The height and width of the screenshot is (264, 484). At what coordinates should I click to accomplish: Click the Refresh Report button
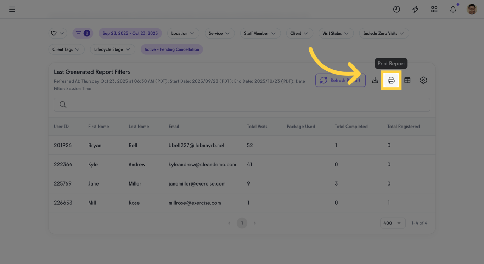(x=341, y=80)
